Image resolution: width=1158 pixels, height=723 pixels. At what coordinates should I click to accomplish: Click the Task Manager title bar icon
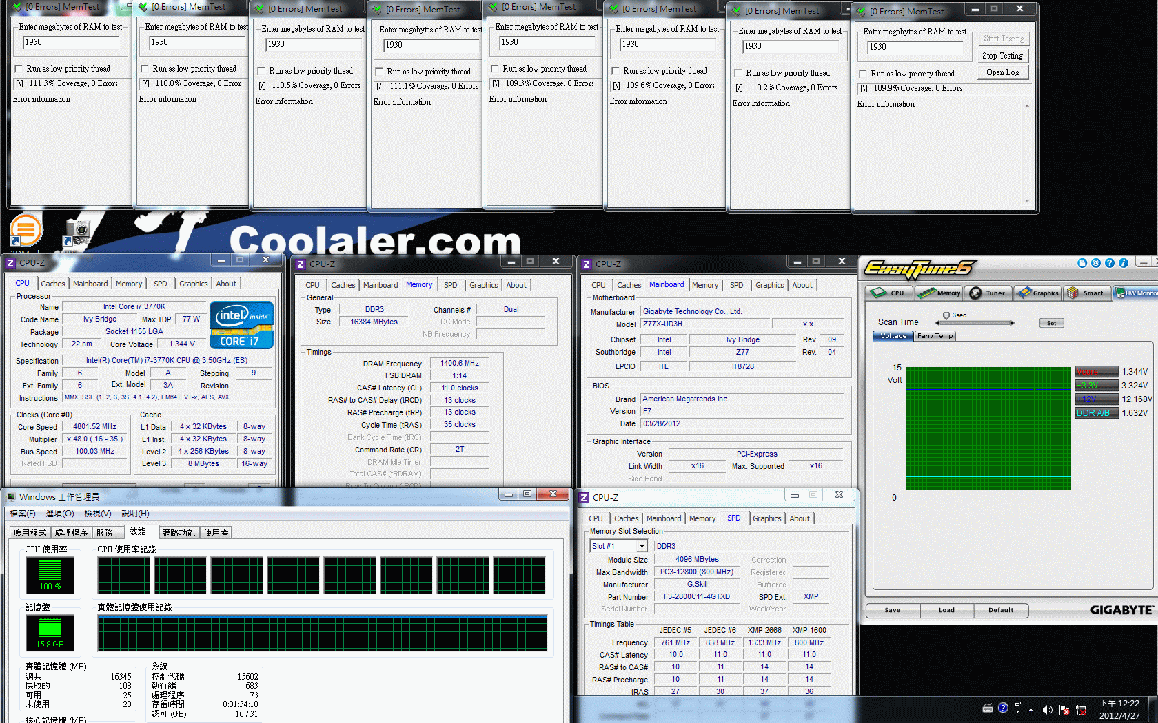[x=11, y=496]
